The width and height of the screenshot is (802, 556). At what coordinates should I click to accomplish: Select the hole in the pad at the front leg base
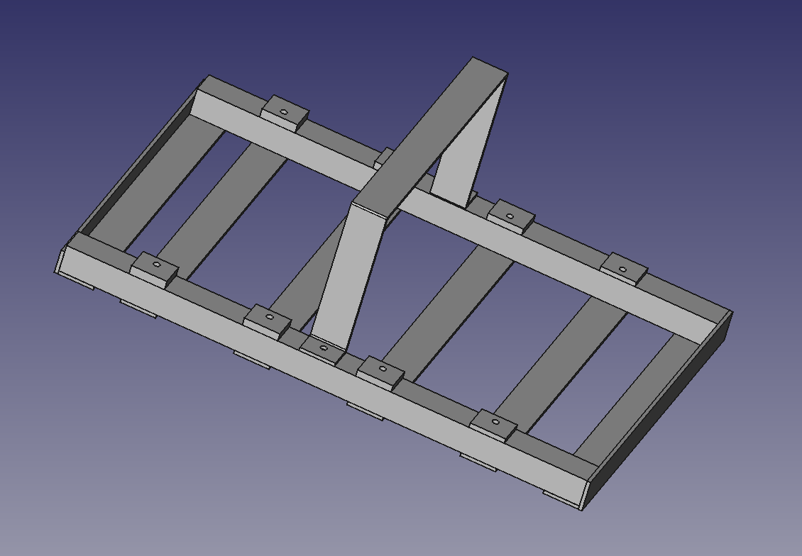[x=324, y=347]
